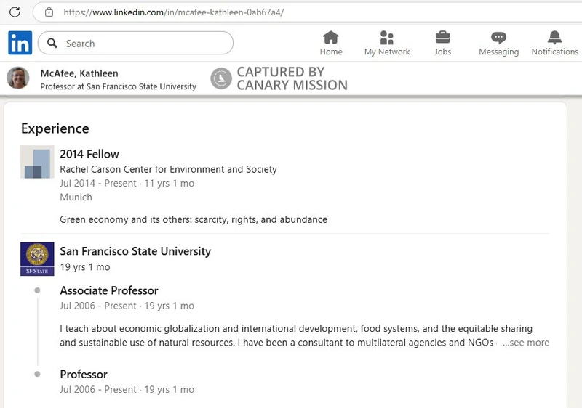582x408 pixels.
Task: Focus the LinkedIn Search field
Action: click(x=135, y=44)
